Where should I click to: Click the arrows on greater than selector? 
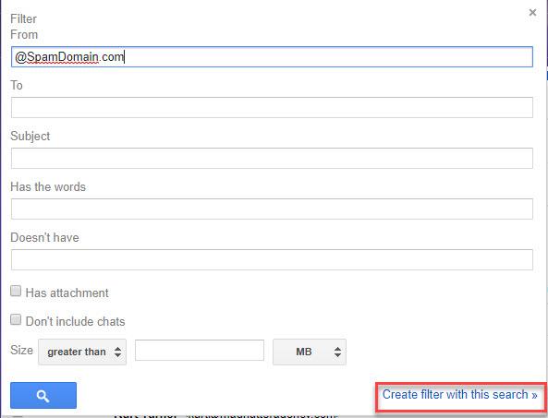[117, 352]
